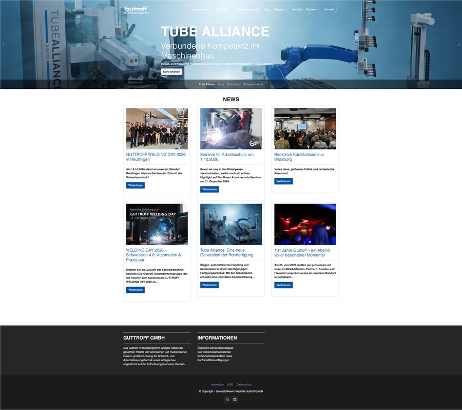Open Seminar für Arbeitsschutz headline
462x410 pixels.
226,157
